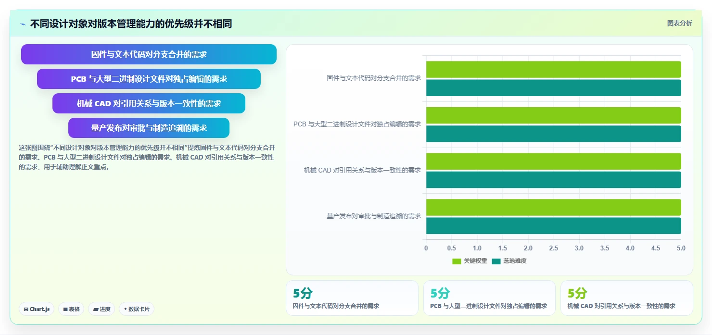Select the PCB 与大型二进制设计文件 funnel bar
This screenshot has height=335, width=712.
(x=149, y=79)
